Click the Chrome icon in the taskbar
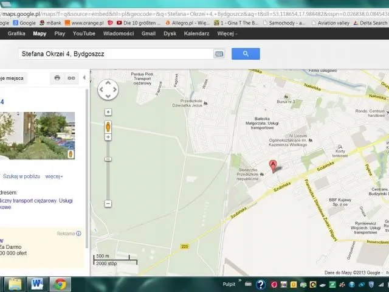389x292 pixels. tap(60, 284)
